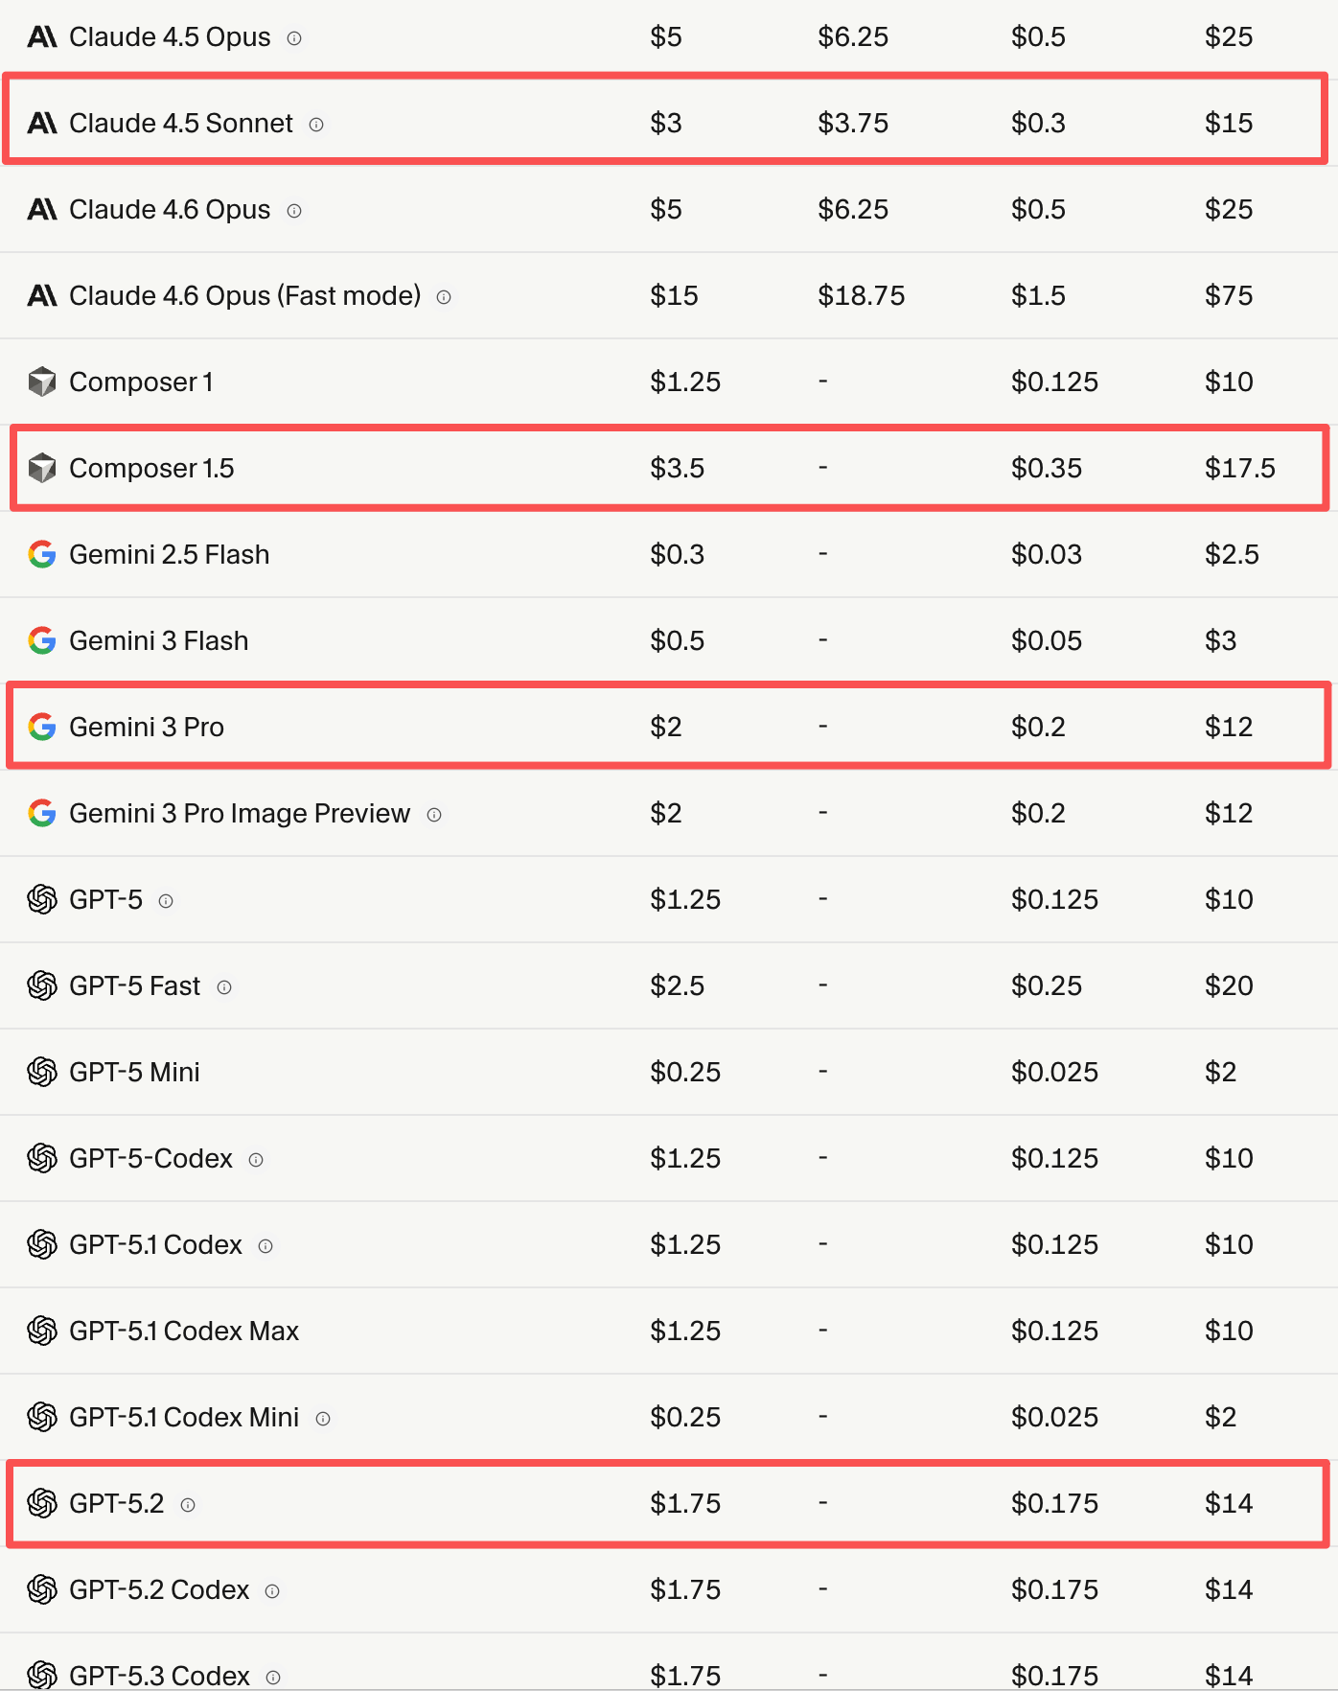Click info icon next to Gemini 3 Pro Image Preview
The width and height of the screenshot is (1338, 1691).
[x=434, y=815]
